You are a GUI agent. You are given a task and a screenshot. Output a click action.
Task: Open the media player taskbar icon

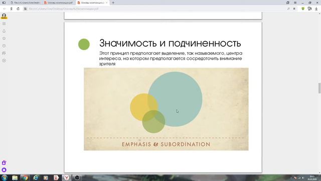pos(46,177)
